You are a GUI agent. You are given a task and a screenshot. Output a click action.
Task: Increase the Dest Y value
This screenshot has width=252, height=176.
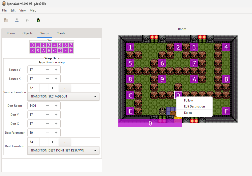coord(56,115)
